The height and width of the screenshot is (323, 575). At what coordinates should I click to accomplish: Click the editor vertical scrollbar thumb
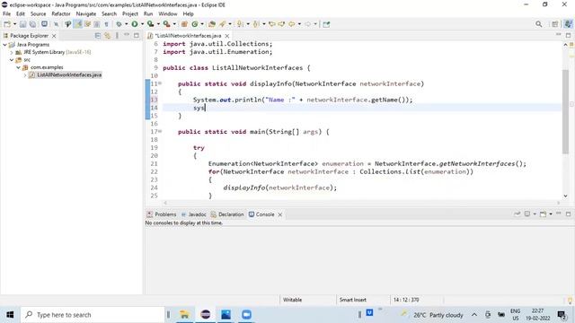(565, 111)
